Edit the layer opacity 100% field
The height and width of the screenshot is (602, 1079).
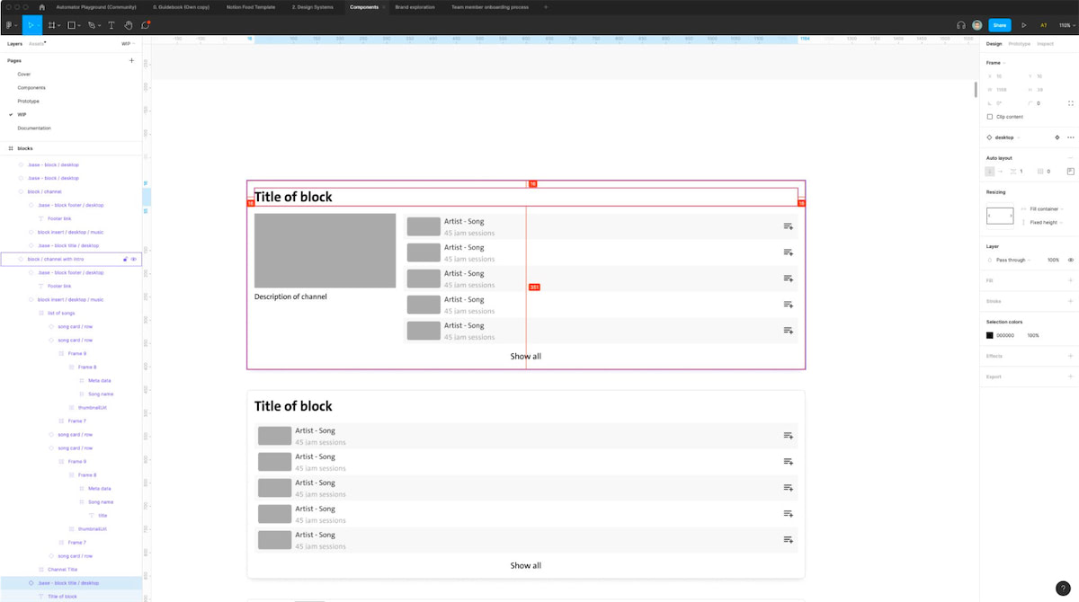pos(1053,260)
